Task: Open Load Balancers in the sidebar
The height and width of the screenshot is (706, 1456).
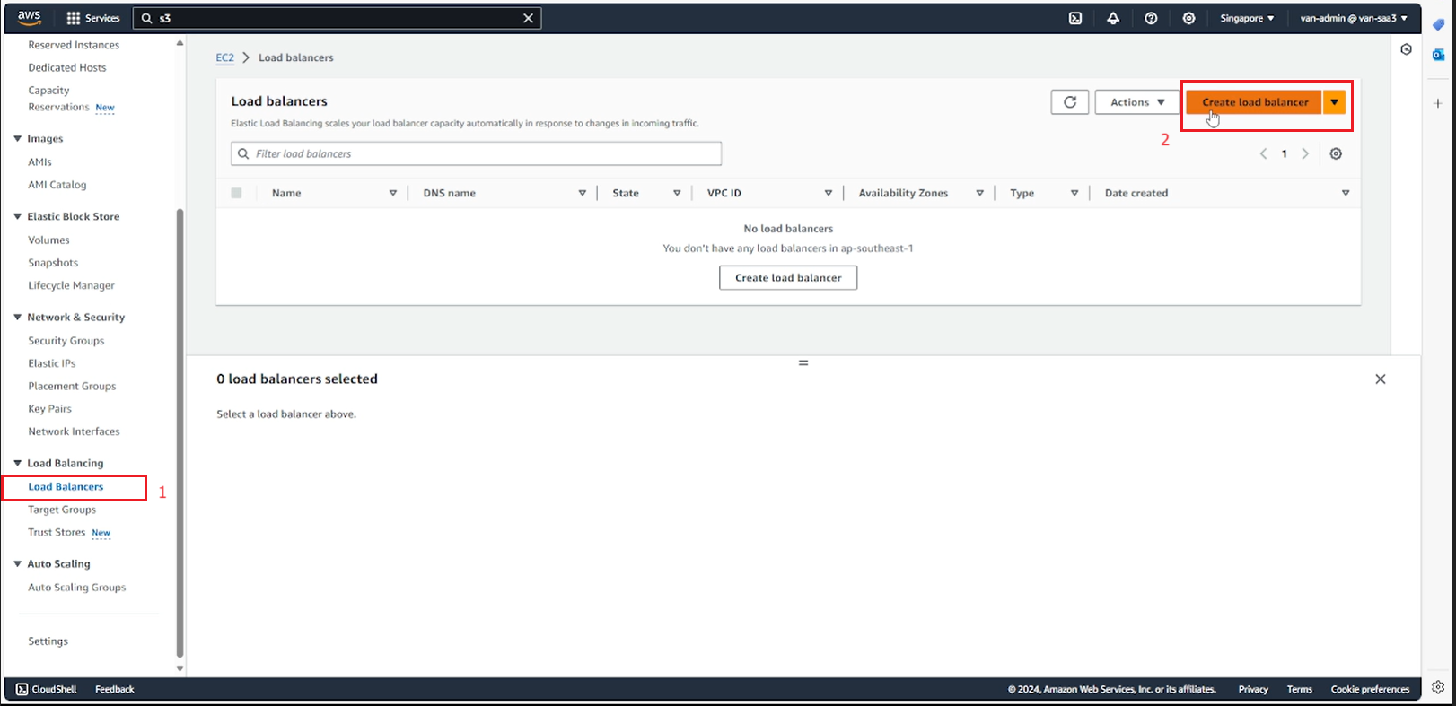Action: pyautogui.click(x=66, y=487)
